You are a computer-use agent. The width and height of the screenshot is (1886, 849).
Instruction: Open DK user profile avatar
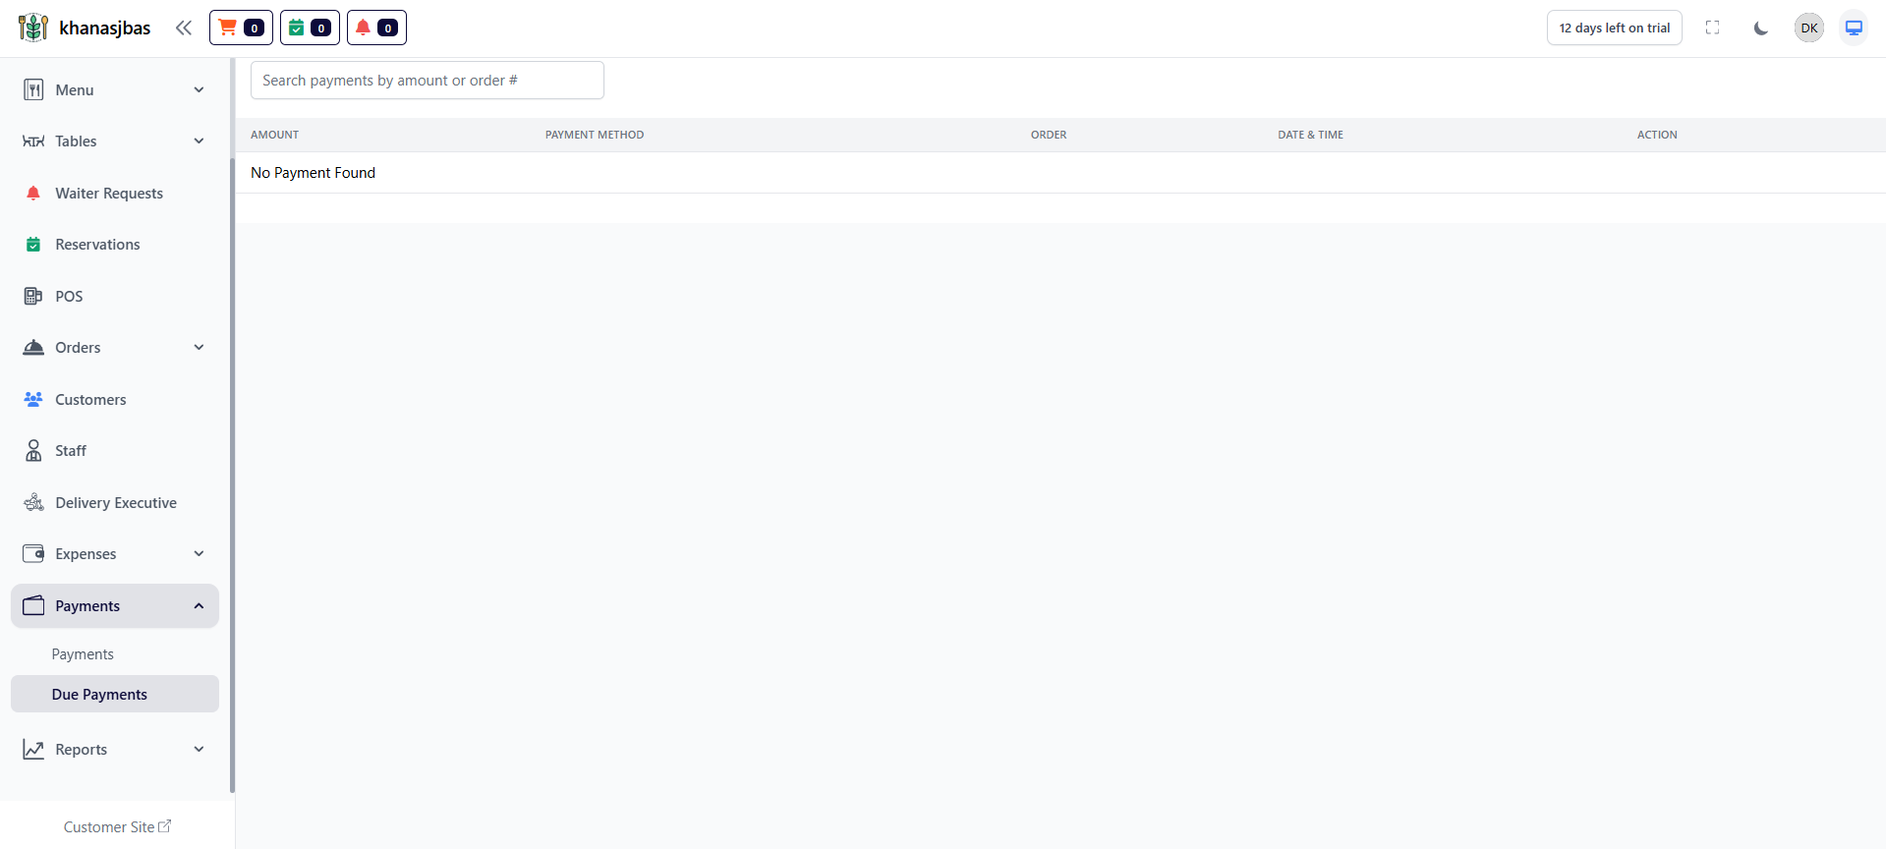pyautogui.click(x=1809, y=28)
